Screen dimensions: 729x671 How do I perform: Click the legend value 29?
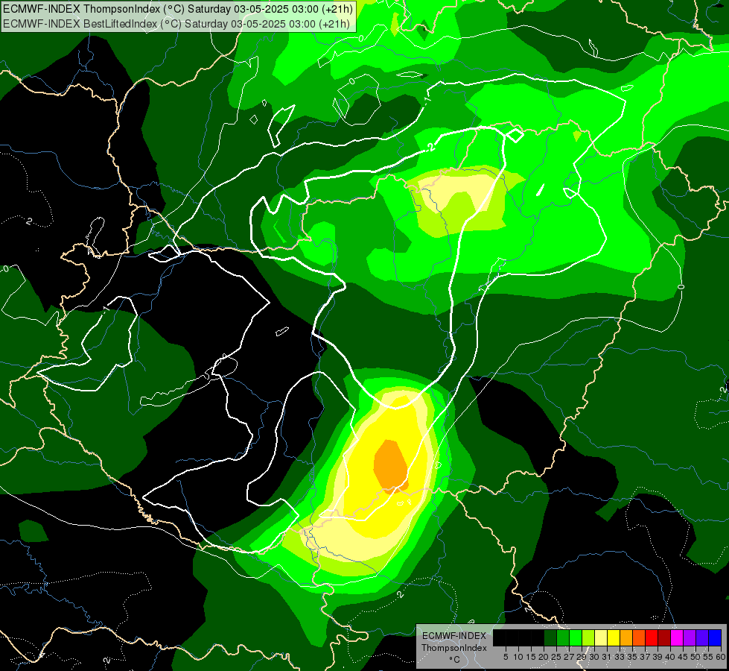582,657
